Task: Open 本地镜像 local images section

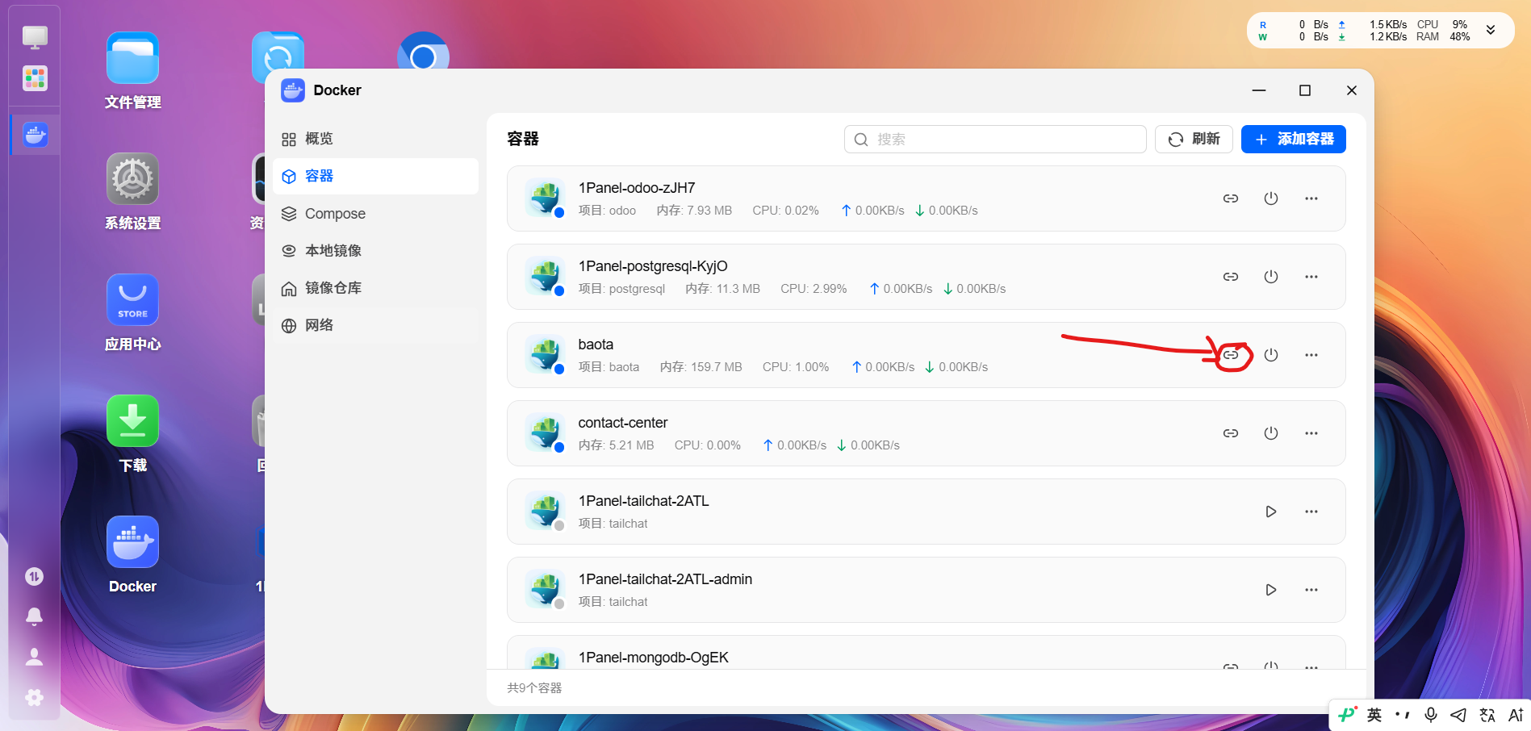Action: pyautogui.click(x=375, y=251)
